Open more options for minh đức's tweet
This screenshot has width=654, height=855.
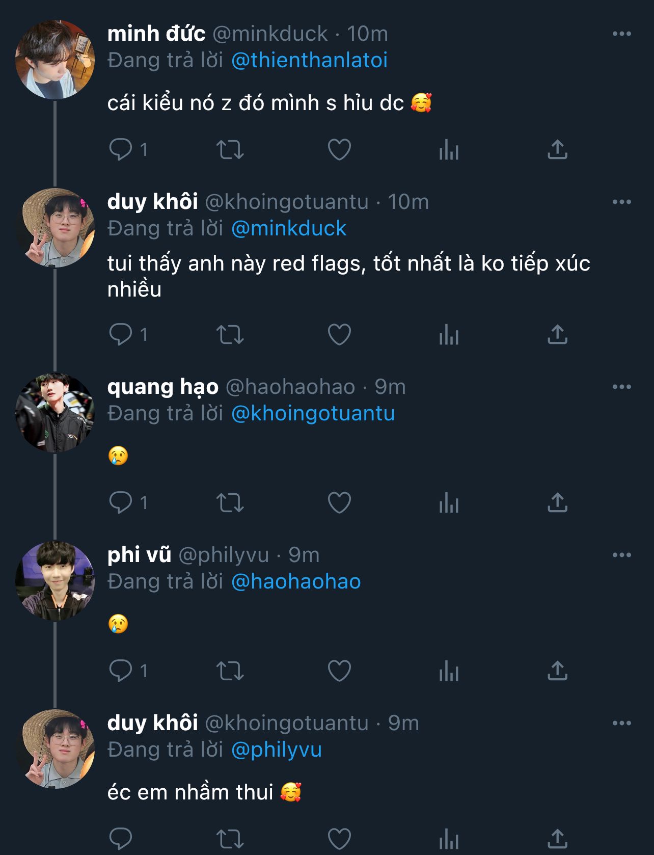(x=621, y=34)
